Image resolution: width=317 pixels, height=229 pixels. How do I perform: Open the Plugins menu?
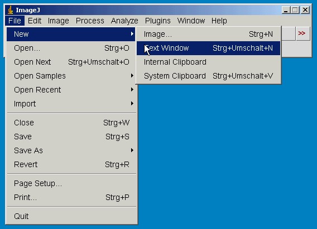pyautogui.click(x=158, y=21)
